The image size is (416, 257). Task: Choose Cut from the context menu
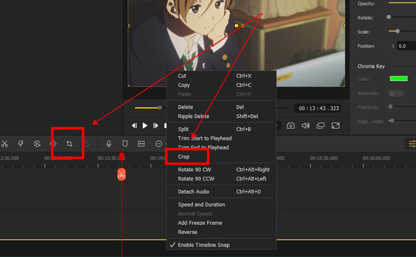tap(182, 76)
